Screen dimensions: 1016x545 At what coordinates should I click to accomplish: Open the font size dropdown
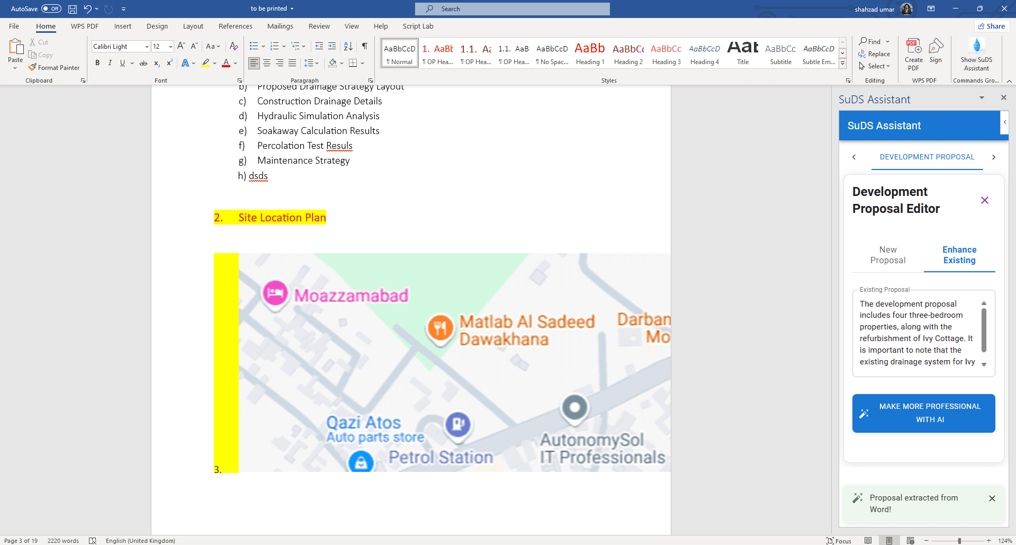point(170,47)
